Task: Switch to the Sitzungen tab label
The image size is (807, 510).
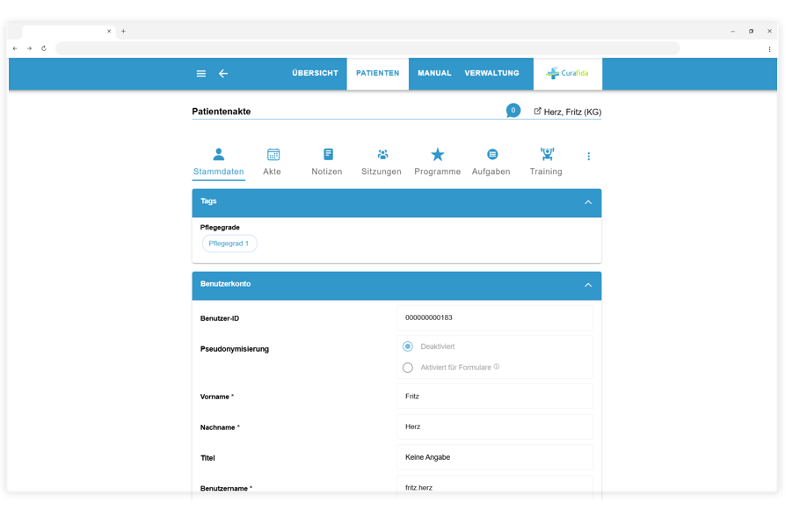Action: click(x=382, y=171)
